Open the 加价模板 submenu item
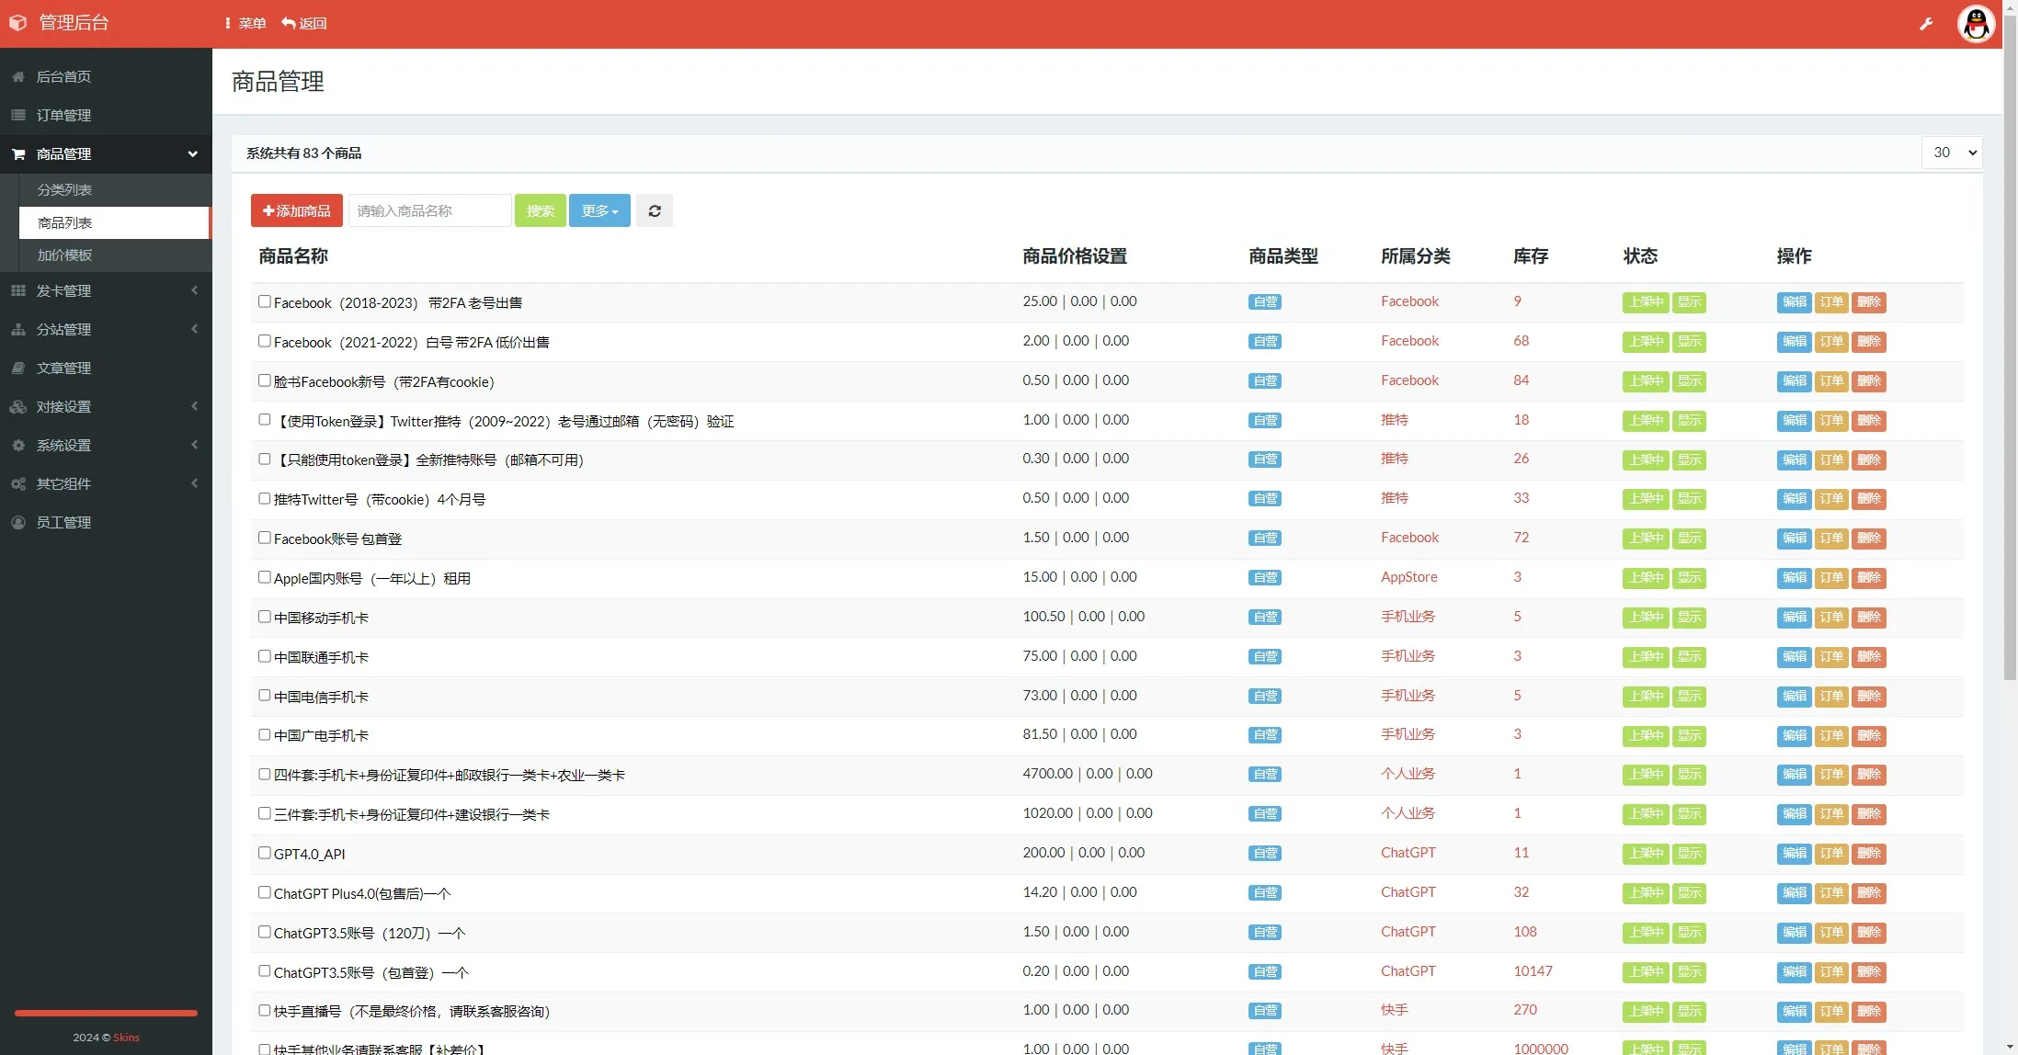This screenshot has width=2018, height=1055. 64,255
